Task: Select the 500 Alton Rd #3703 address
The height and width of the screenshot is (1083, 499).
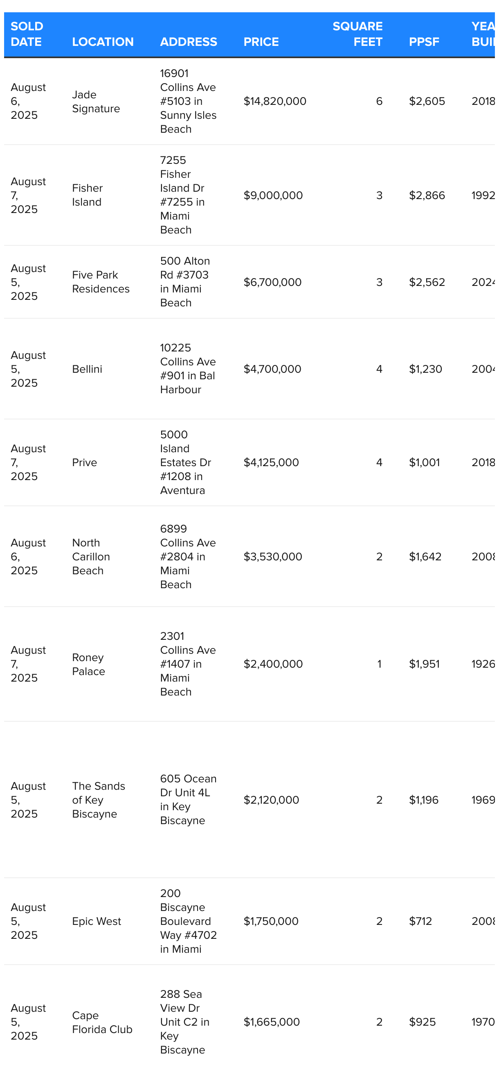Action: click(x=185, y=282)
